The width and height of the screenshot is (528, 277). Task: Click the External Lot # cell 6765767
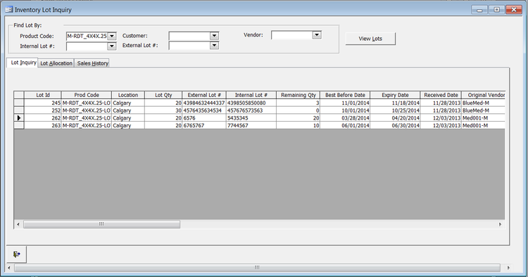(204, 125)
